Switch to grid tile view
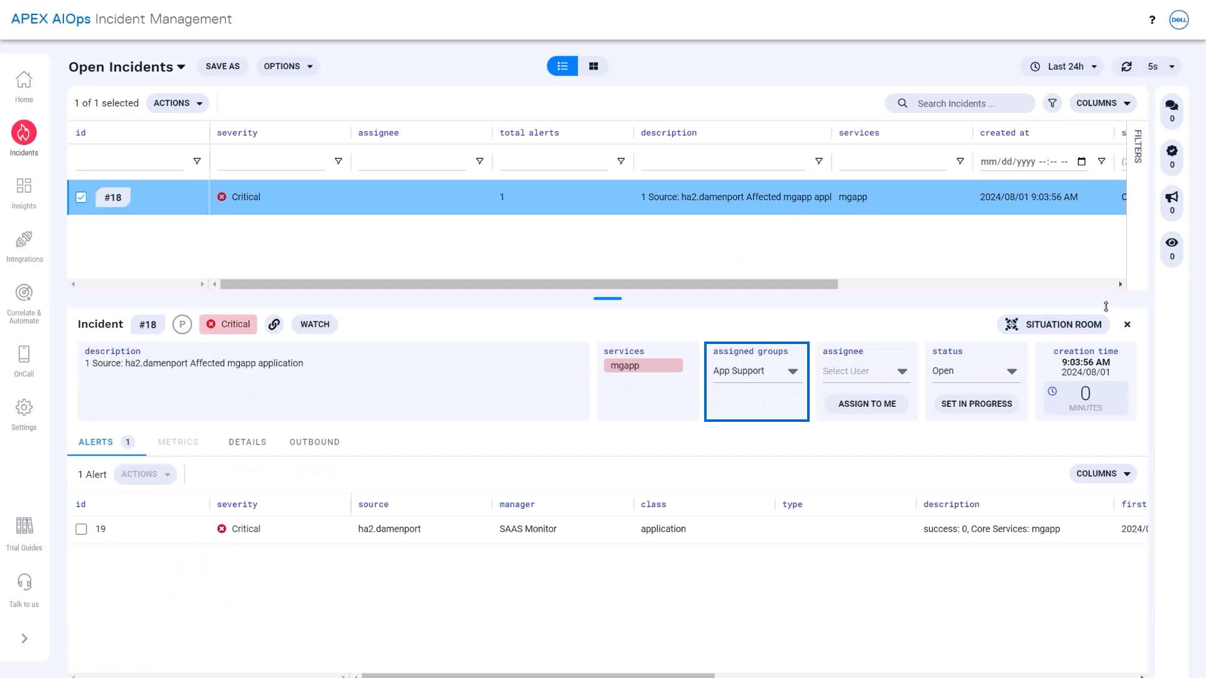This screenshot has width=1206, height=678. click(x=594, y=66)
